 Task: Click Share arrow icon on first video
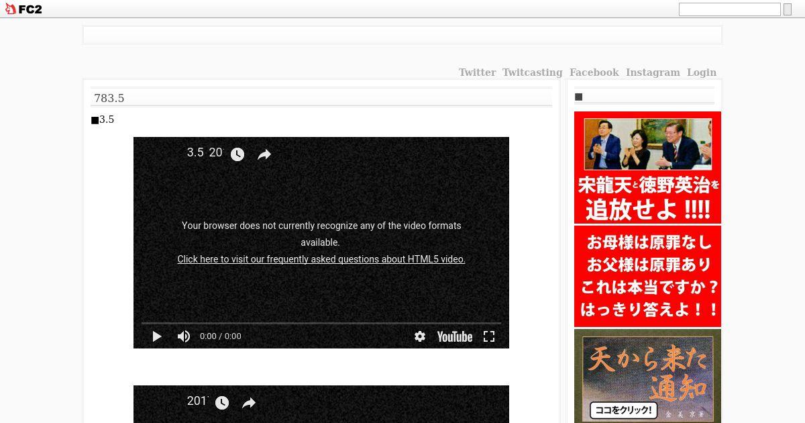point(264,154)
